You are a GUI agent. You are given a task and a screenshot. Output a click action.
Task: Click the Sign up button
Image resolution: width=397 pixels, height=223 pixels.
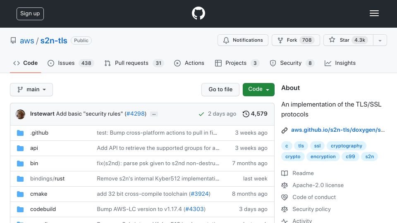pyautogui.click(x=30, y=14)
